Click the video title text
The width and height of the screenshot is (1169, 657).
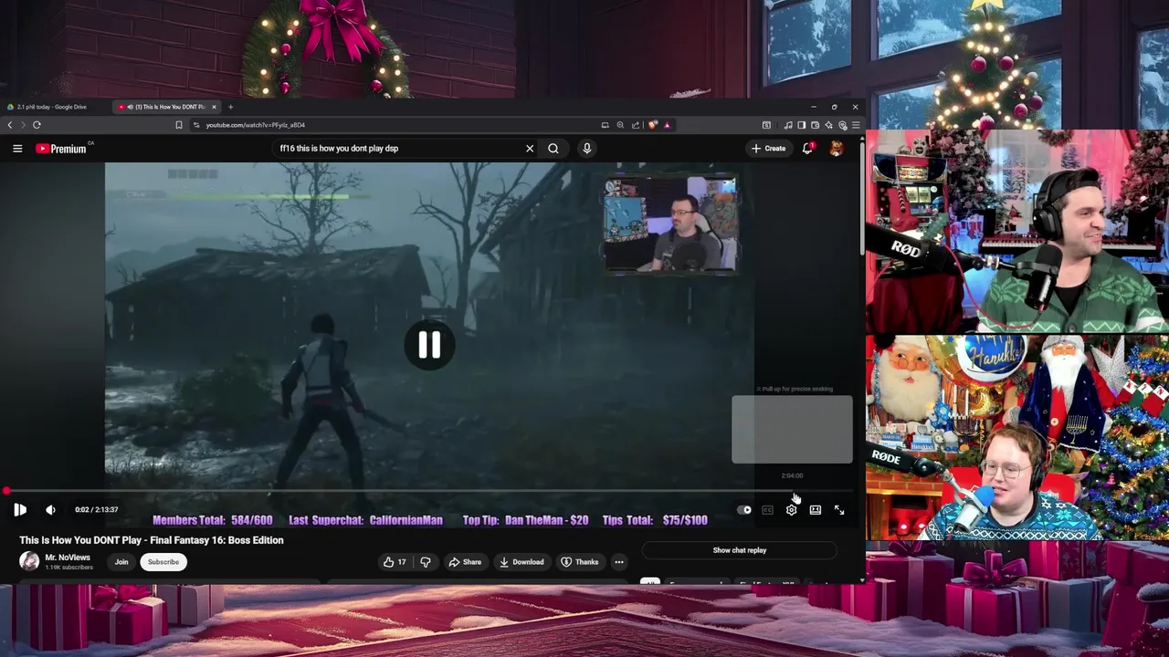coord(152,540)
